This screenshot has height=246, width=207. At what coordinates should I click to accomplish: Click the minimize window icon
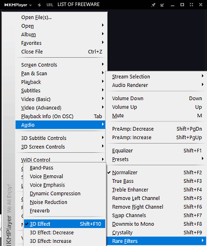[172, 6]
